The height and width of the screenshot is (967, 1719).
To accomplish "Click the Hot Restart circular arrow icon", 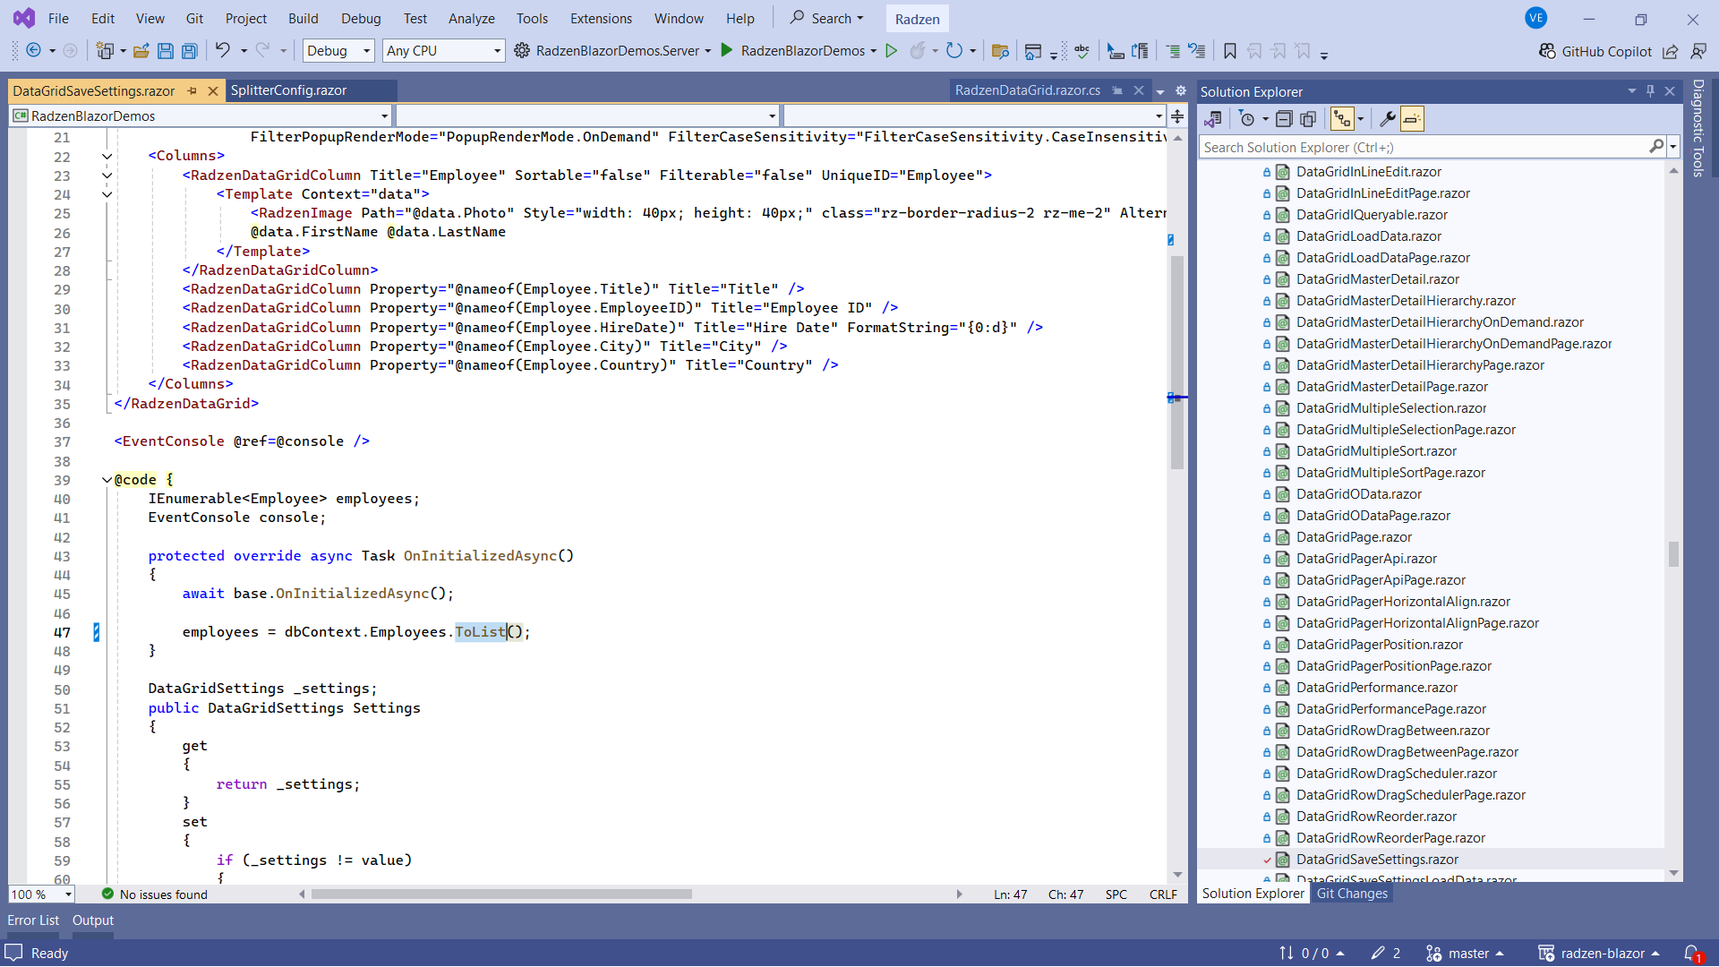I will (954, 51).
